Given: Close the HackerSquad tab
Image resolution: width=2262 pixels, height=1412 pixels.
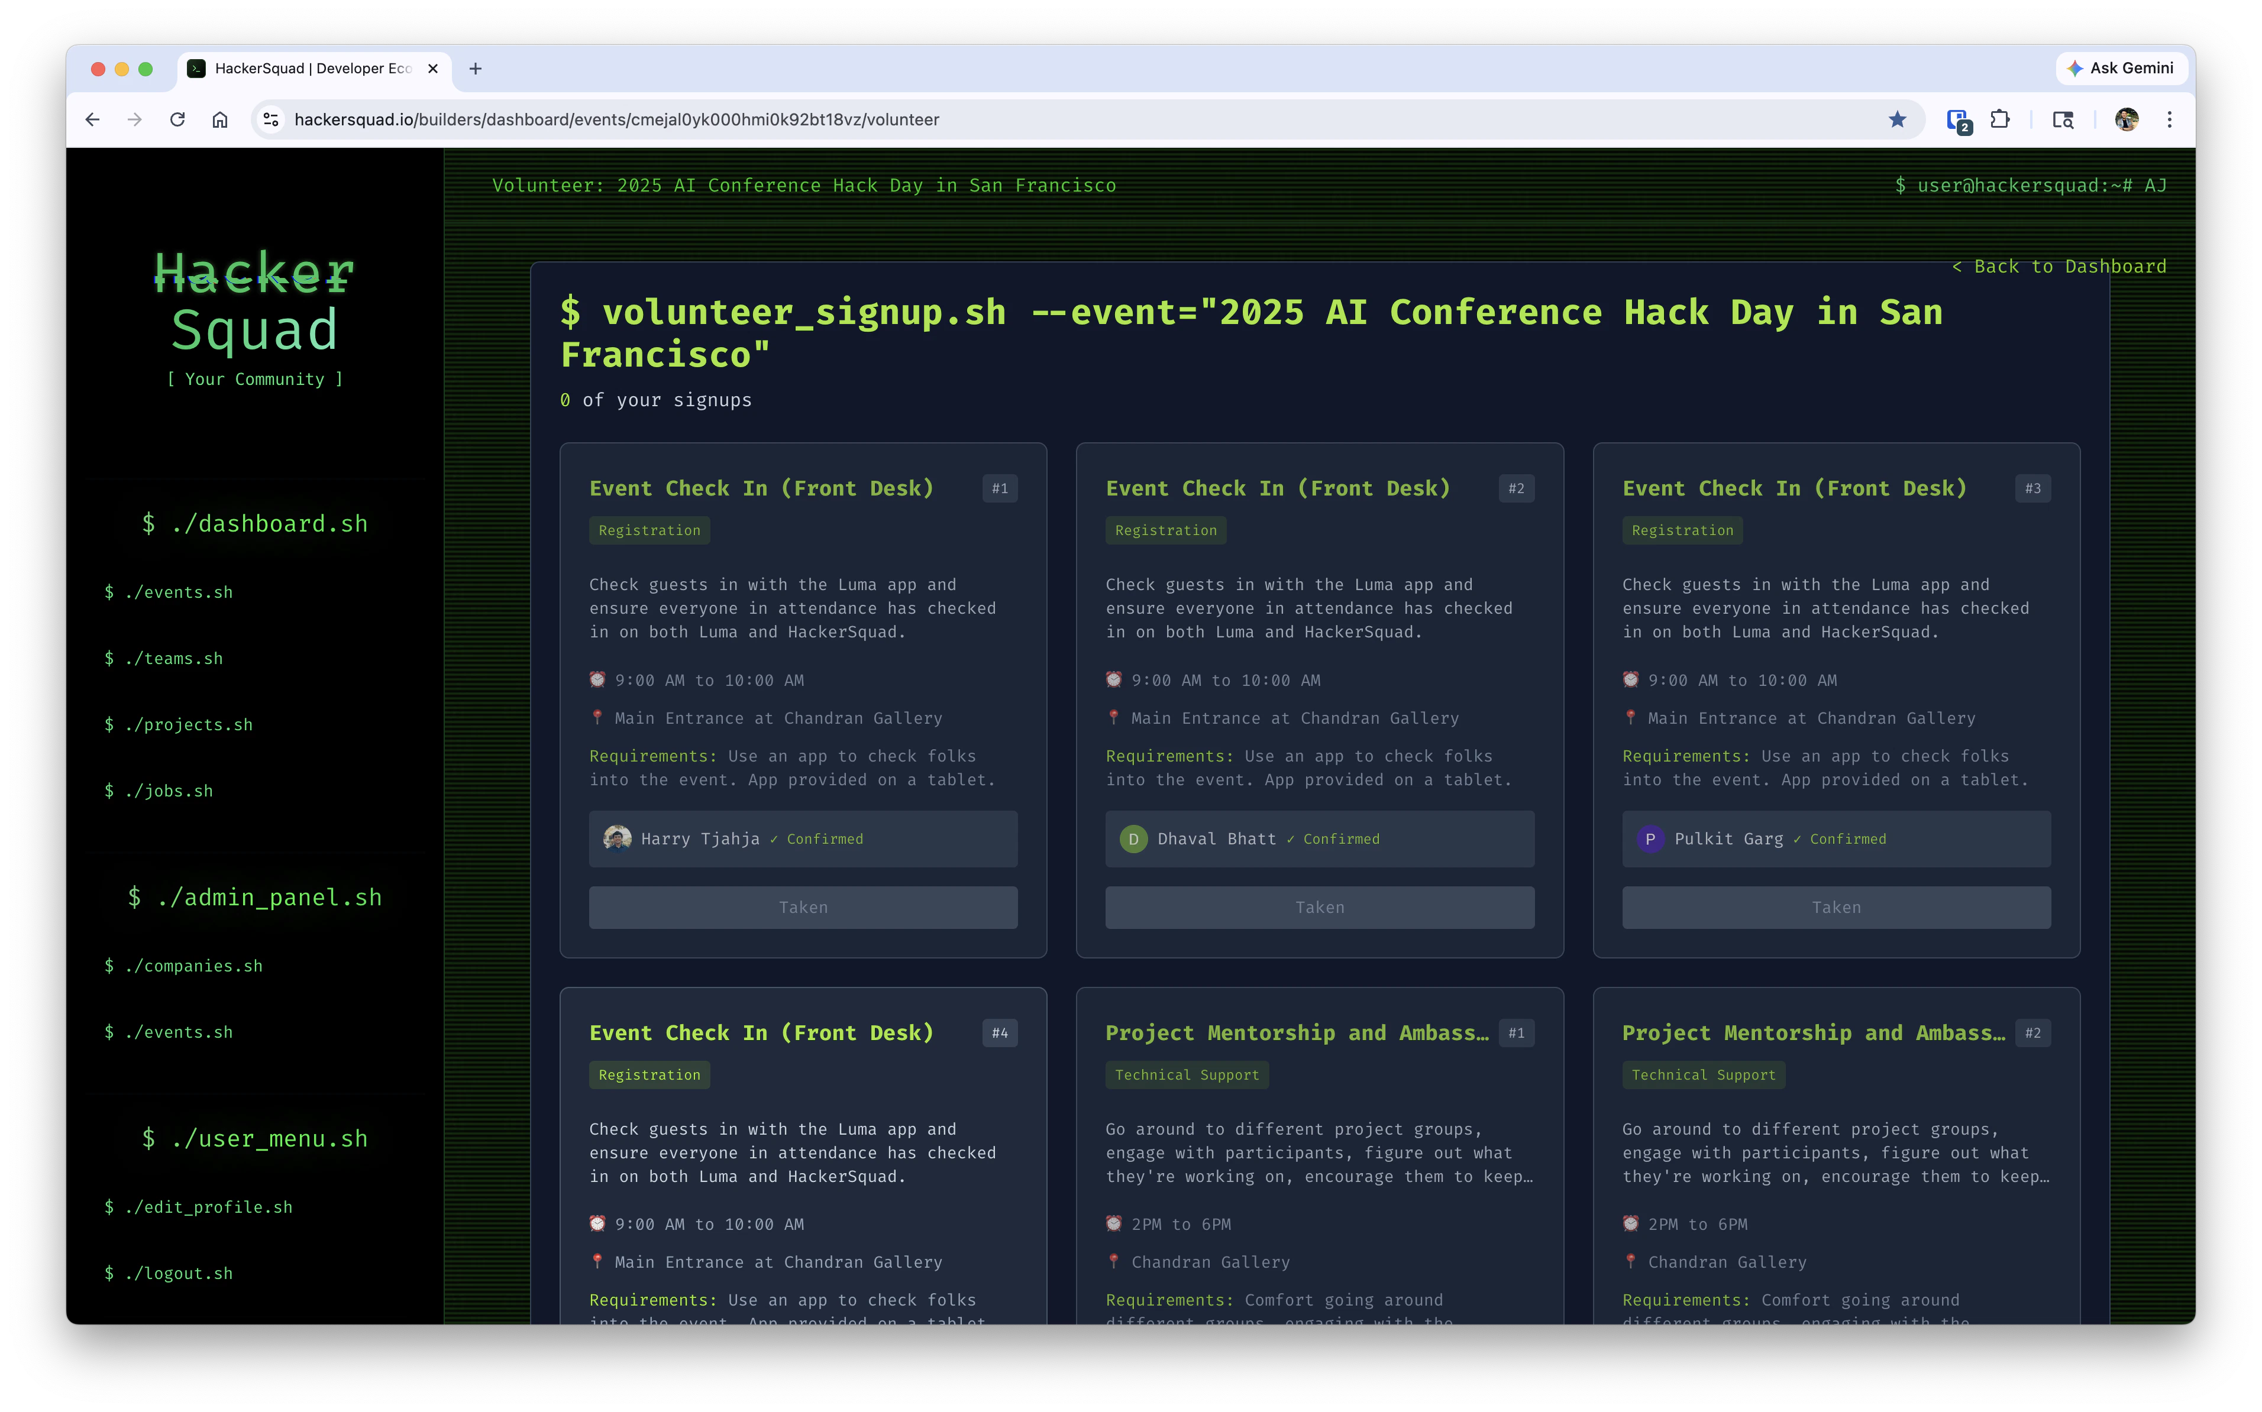Looking at the screenshot, I should pos(434,68).
